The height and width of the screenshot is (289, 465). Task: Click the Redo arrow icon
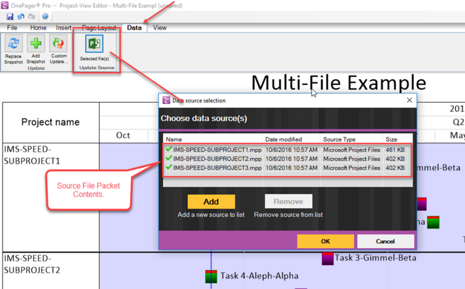pos(32,17)
